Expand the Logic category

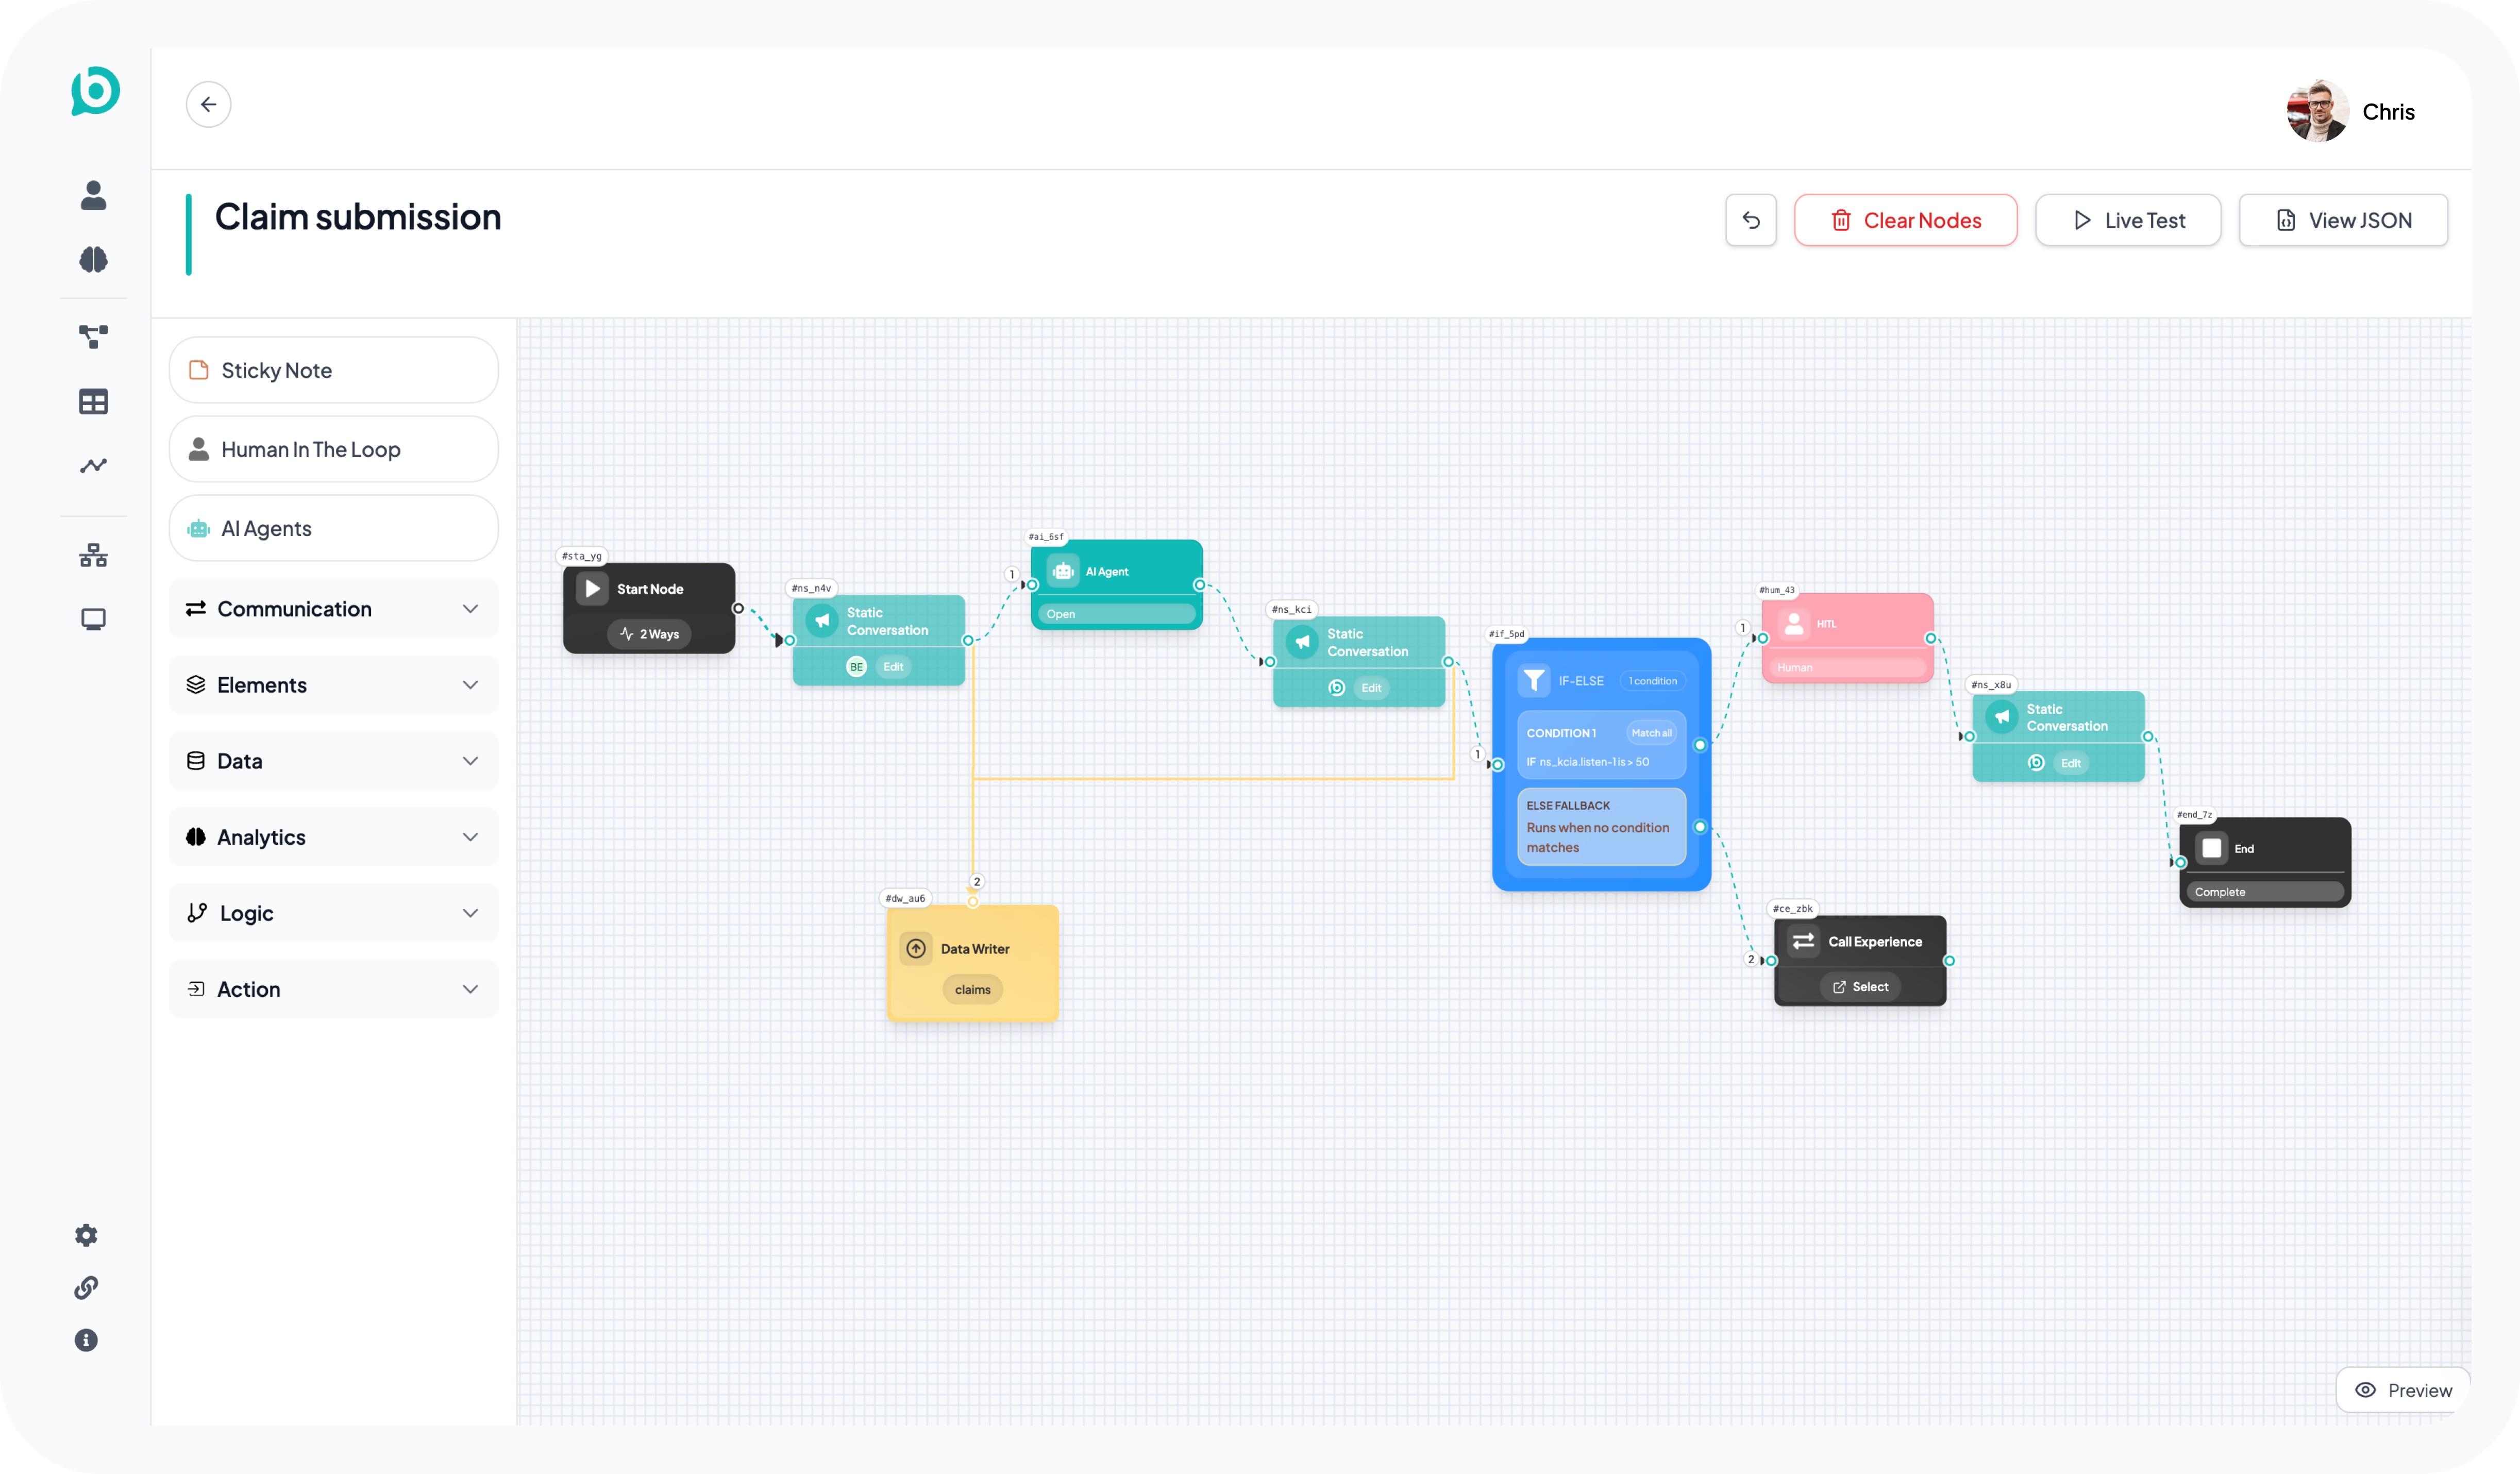click(x=333, y=913)
